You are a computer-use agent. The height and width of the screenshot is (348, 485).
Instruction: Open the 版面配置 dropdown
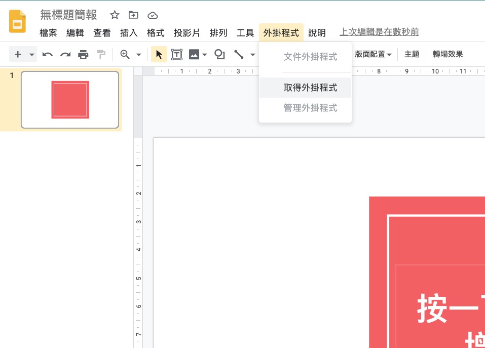(373, 54)
